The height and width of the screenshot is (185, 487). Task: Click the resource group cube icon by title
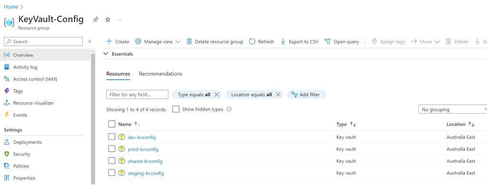[x=9, y=23]
